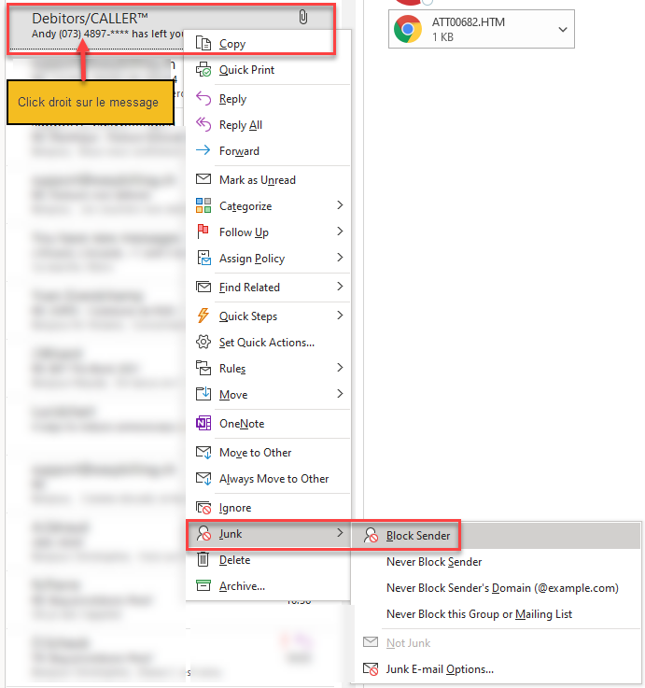Open the ATT00682.HTM attachment dropdown arrow
Image resolution: width=645 pixels, height=688 pixels.
click(x=562, y=30)
